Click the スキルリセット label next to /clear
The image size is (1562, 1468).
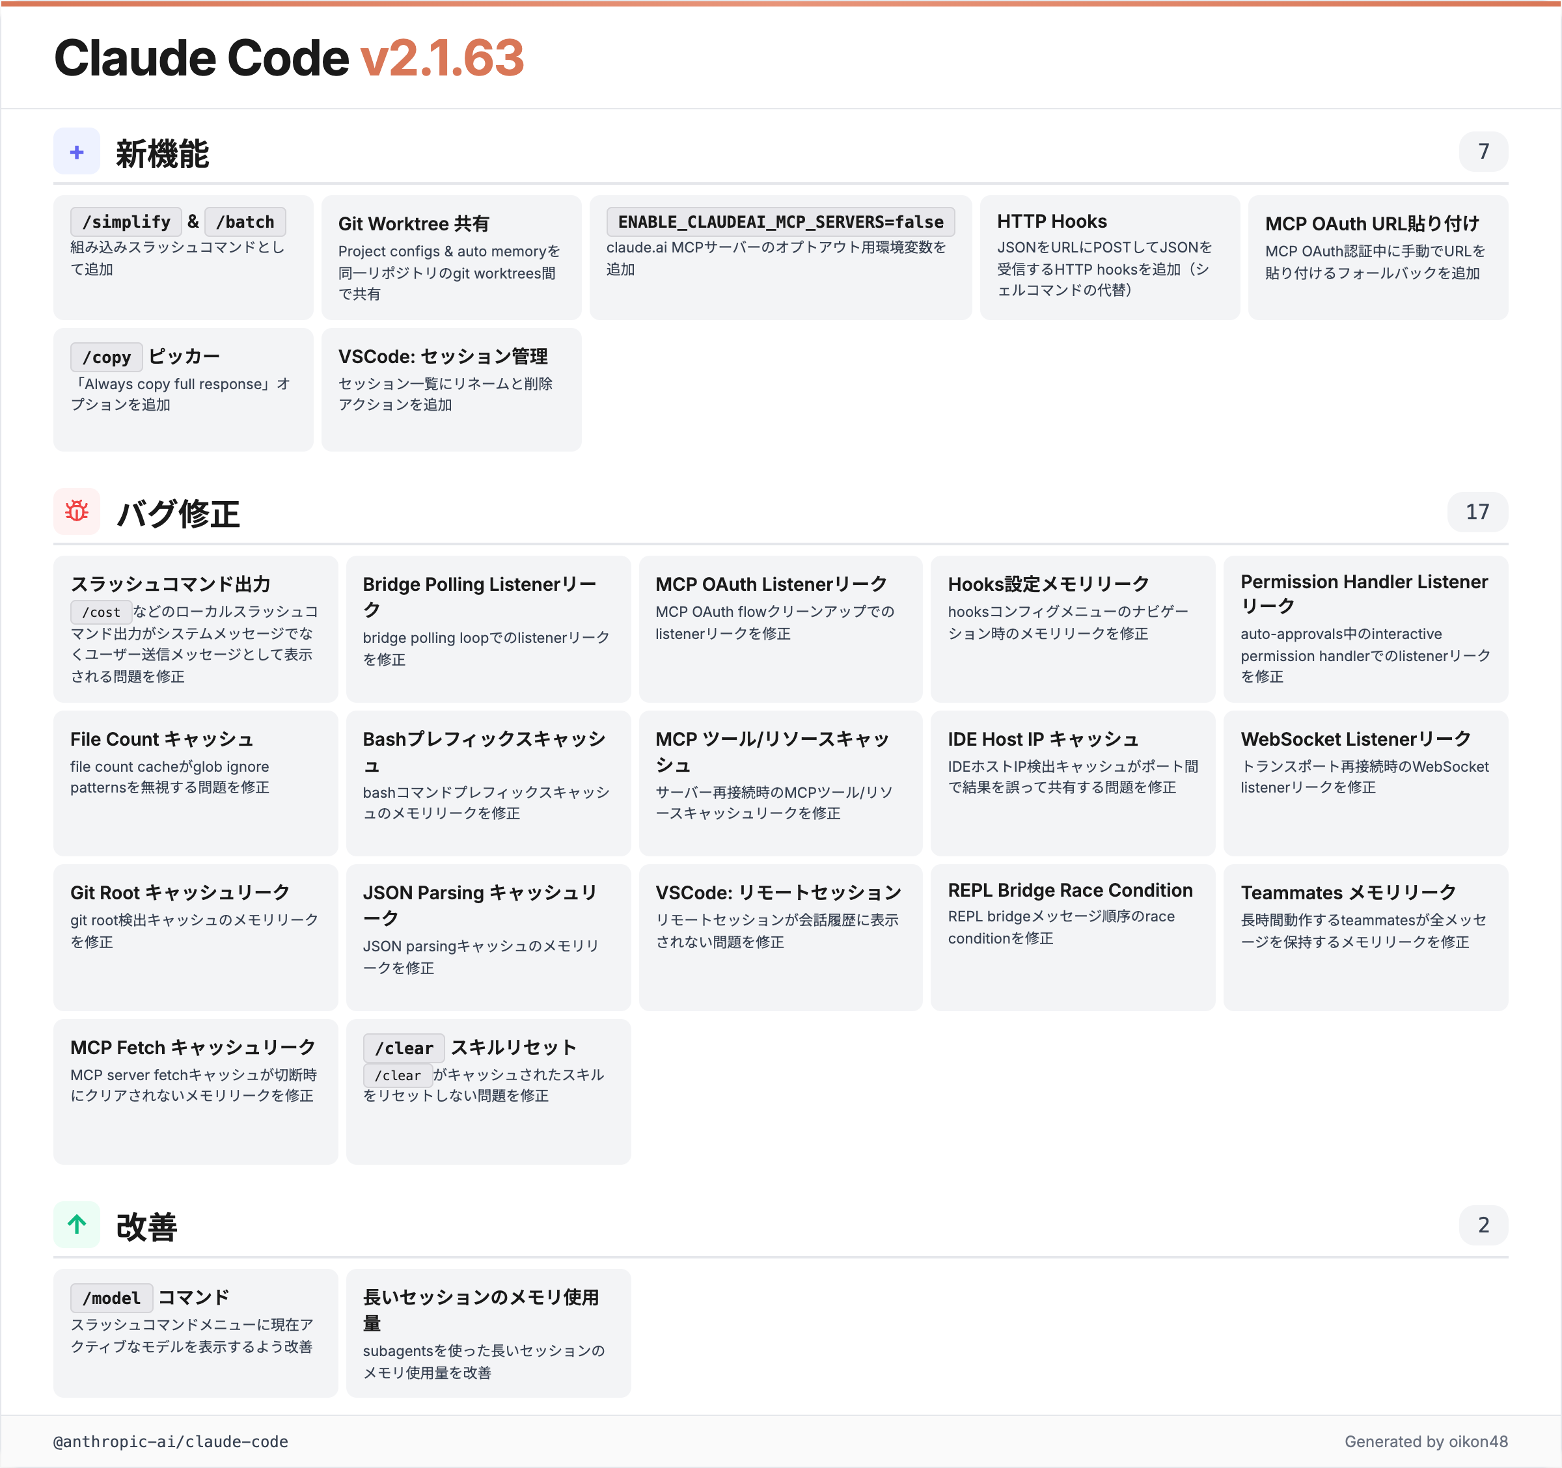pyautogui.click(x=514, y=1048)
